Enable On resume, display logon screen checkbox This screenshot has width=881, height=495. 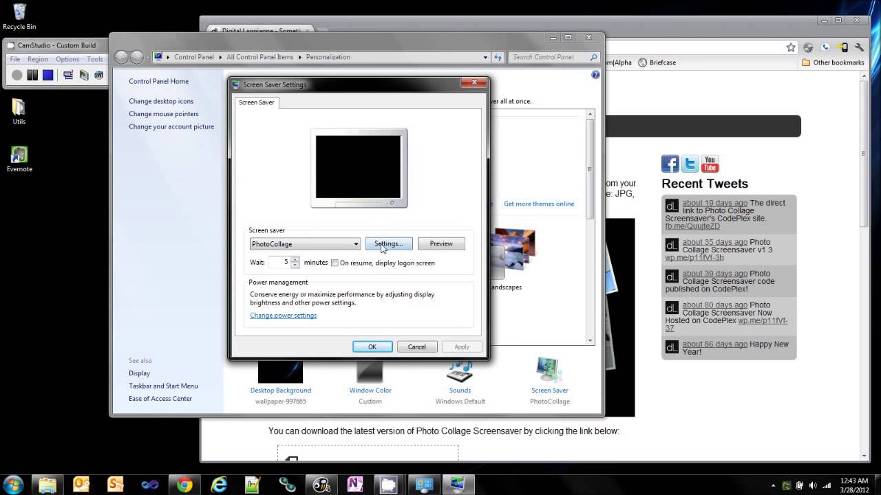click(335, 263)
